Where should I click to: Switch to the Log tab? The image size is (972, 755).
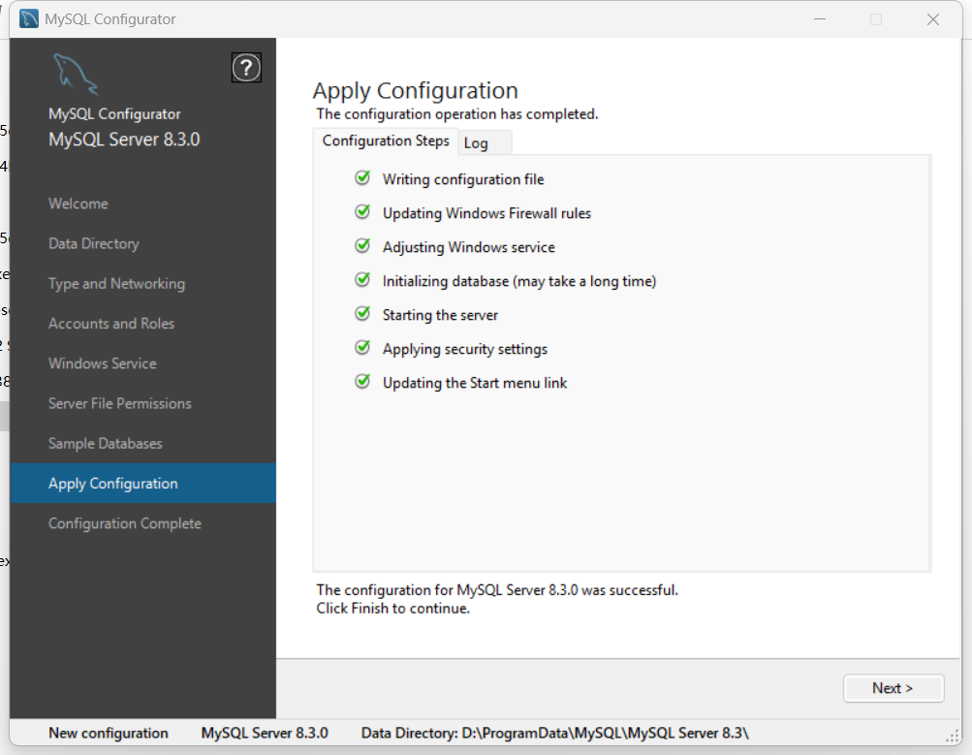click(x=485, y=143)
